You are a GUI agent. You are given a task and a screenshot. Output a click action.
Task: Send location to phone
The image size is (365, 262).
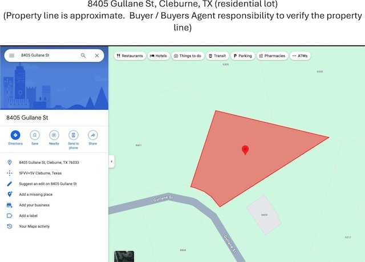(74, 140)
